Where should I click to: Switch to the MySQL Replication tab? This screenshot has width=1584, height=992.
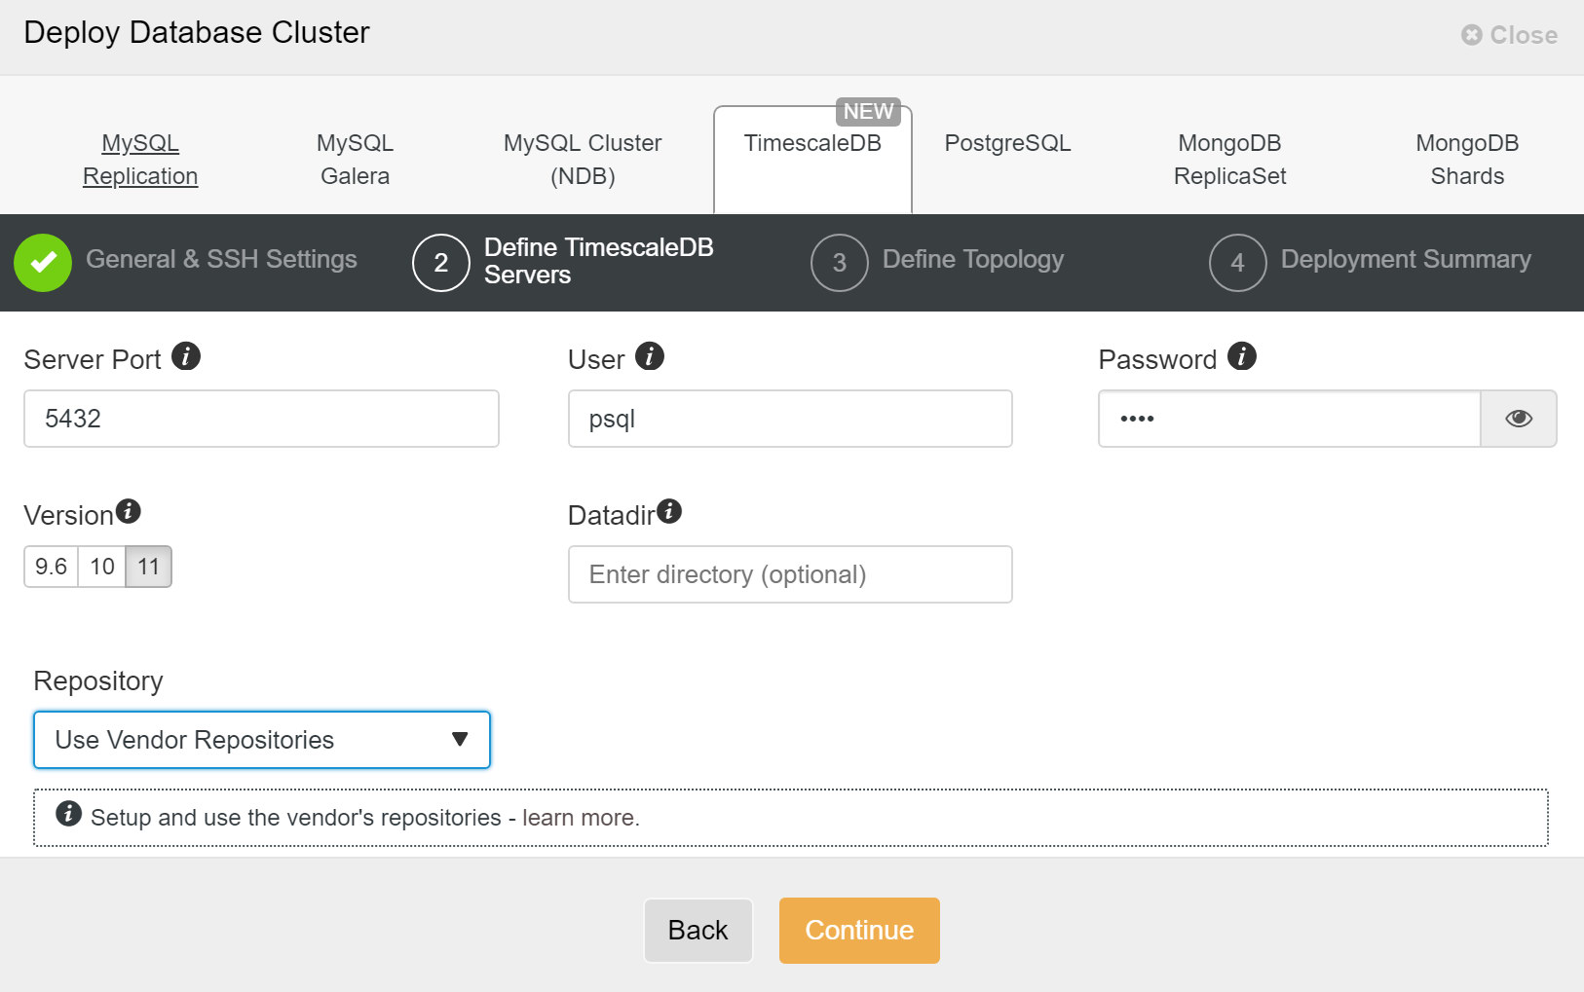tap(140, 160)
